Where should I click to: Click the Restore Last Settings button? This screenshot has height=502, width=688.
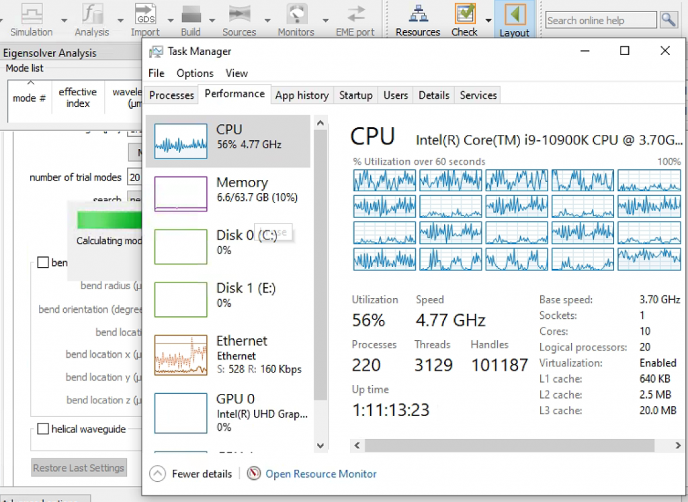click(x=79, y=468)
